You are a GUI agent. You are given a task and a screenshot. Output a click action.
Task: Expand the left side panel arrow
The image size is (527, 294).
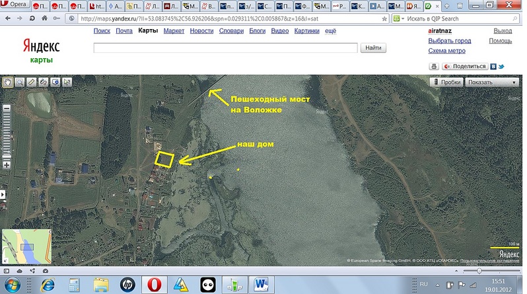3,194
